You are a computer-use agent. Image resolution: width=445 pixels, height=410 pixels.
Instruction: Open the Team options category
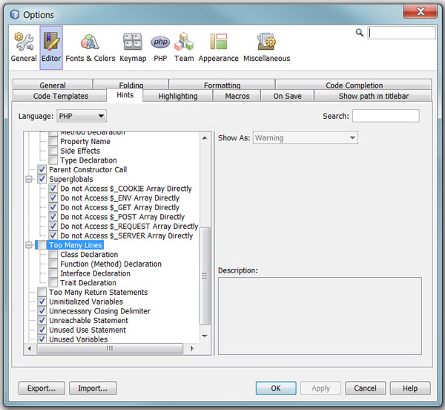(x=184, y=48)
